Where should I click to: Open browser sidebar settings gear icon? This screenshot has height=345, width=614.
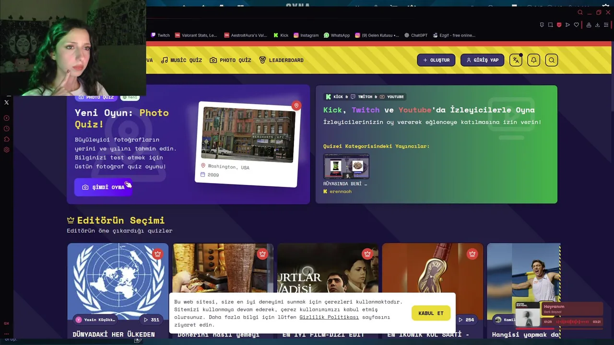pos(7,149)
